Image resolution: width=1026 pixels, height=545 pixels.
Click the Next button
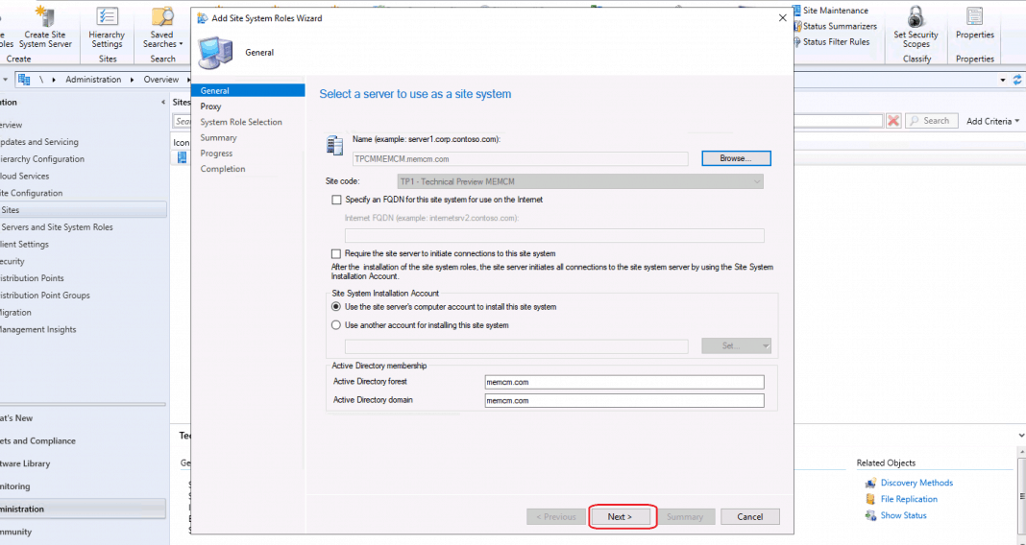click(x=621, y=516)
